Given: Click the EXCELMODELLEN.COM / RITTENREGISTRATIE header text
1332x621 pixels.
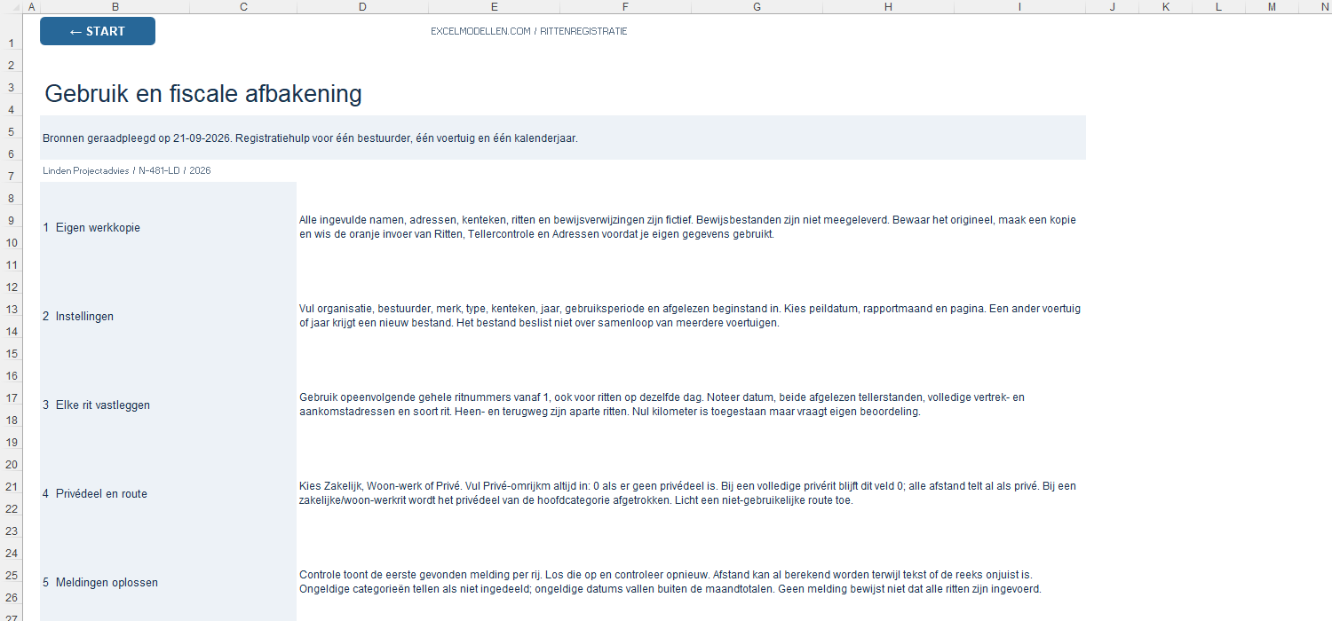Looking at the screenshot, I should coord(529,31).
